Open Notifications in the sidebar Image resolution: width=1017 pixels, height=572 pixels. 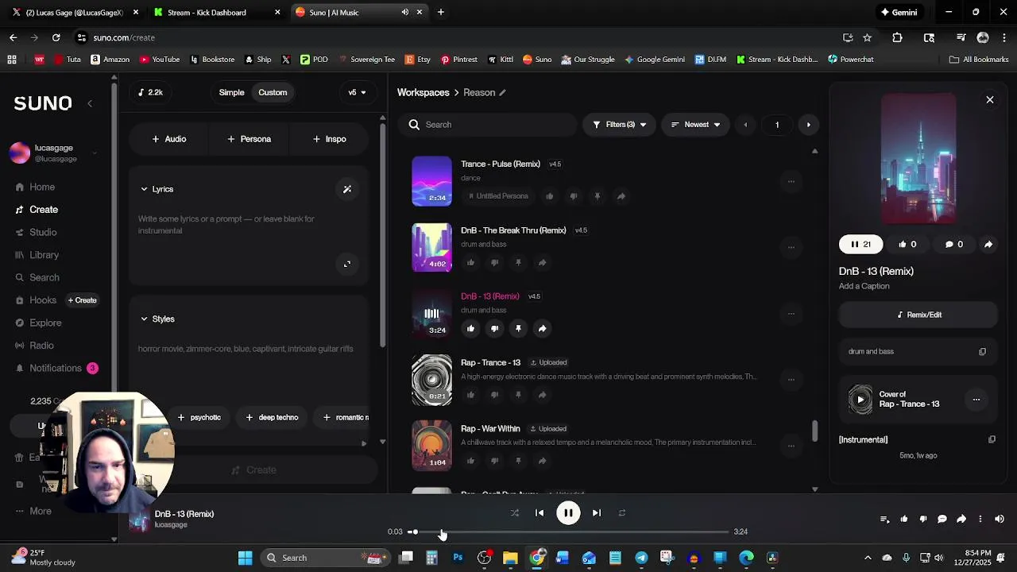(56, 368)
